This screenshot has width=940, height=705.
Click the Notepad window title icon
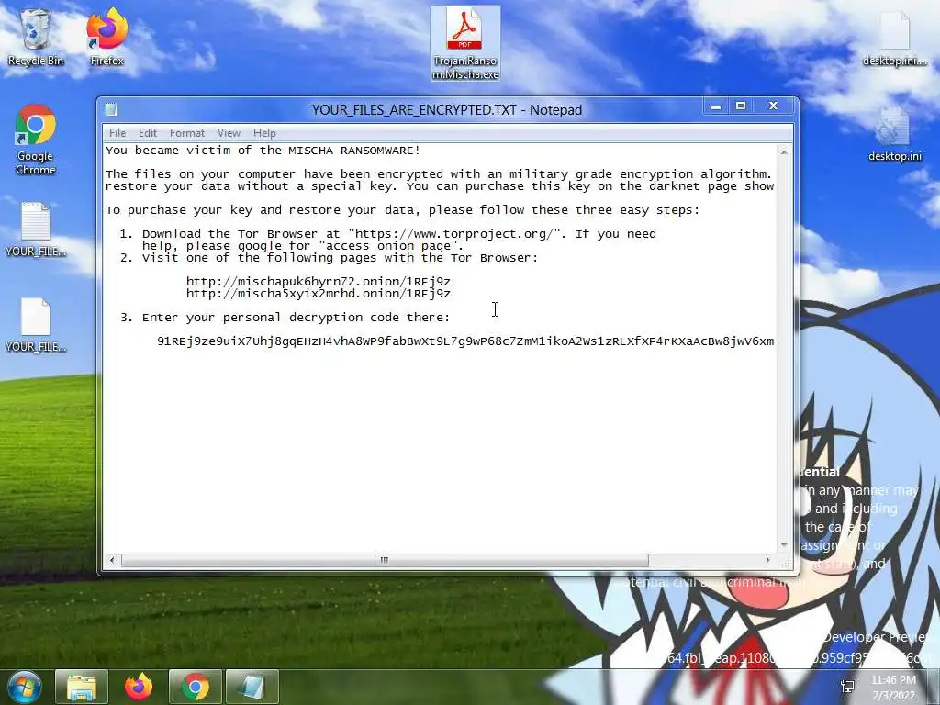point(111,110)
